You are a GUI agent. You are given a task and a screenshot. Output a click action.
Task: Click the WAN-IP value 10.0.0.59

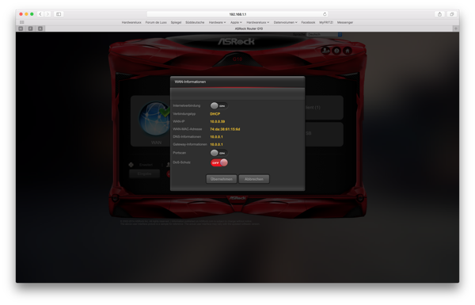[218, 121]
